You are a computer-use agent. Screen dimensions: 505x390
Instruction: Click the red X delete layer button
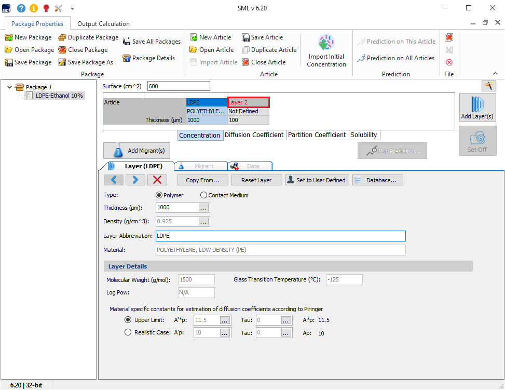(157, 180)
